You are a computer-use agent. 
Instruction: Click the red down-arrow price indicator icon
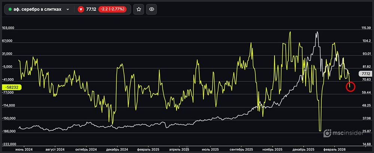point(81,9)
